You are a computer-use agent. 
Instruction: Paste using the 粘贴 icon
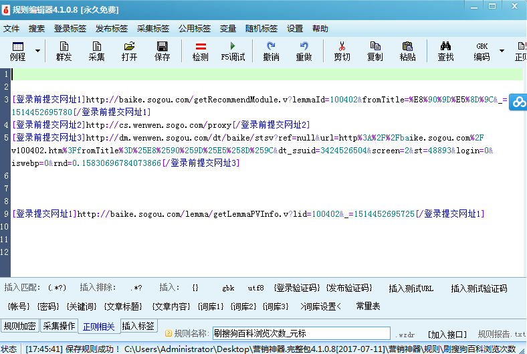click(407, 51)
